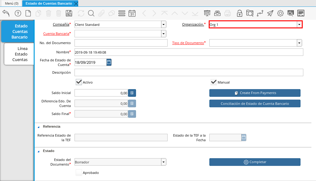Open the Estado del Documento dropdown arrow
This screenshot has width=316, height=181.
(164, 162)
